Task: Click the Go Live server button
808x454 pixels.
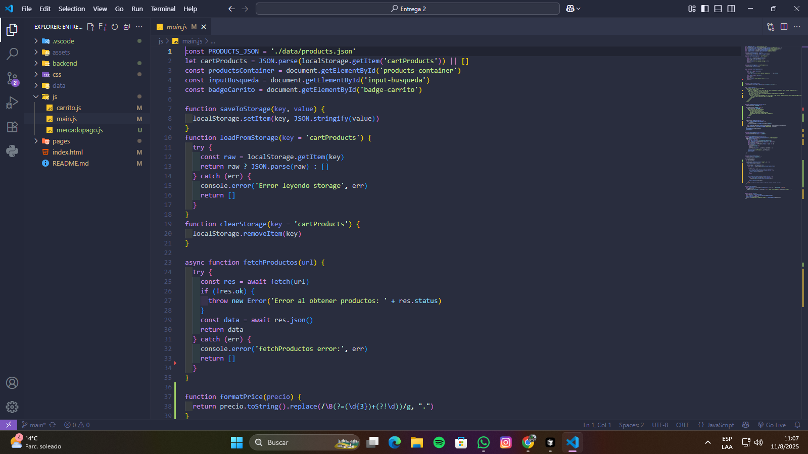Action: (772, 425)
